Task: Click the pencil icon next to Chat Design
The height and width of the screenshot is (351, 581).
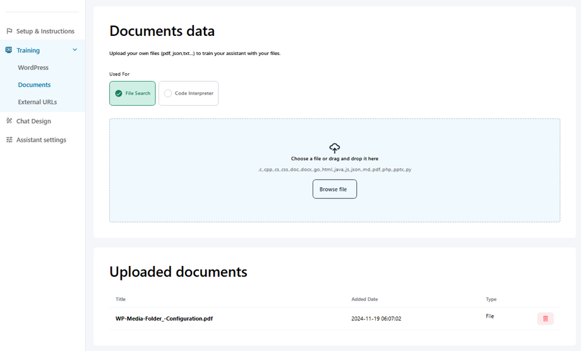Action: (9, 121)
